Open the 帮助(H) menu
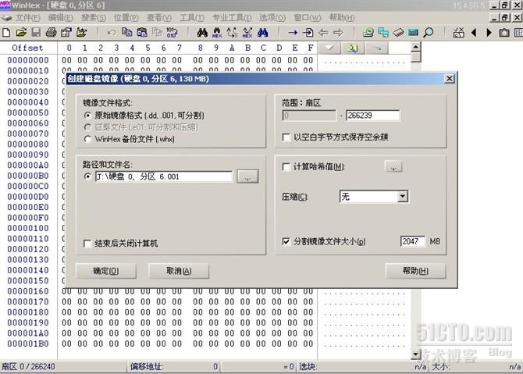Screen dimensions: 523x374 342,18
